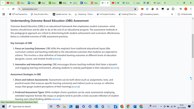Open the dark square mask extension
The height and width of the screenshot is (109, 194).
[x=163, y=9]
